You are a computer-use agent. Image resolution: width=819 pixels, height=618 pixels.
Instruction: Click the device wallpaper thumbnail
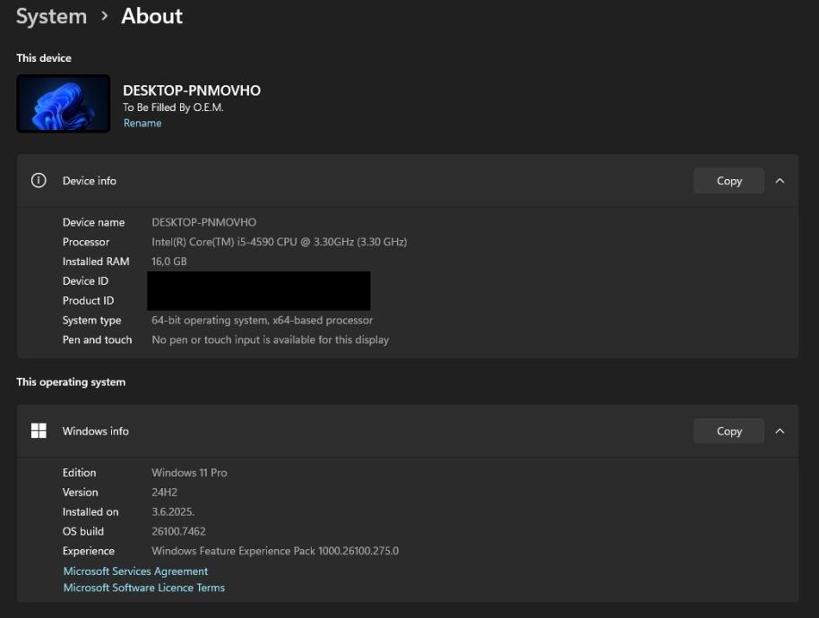[64, 104]
